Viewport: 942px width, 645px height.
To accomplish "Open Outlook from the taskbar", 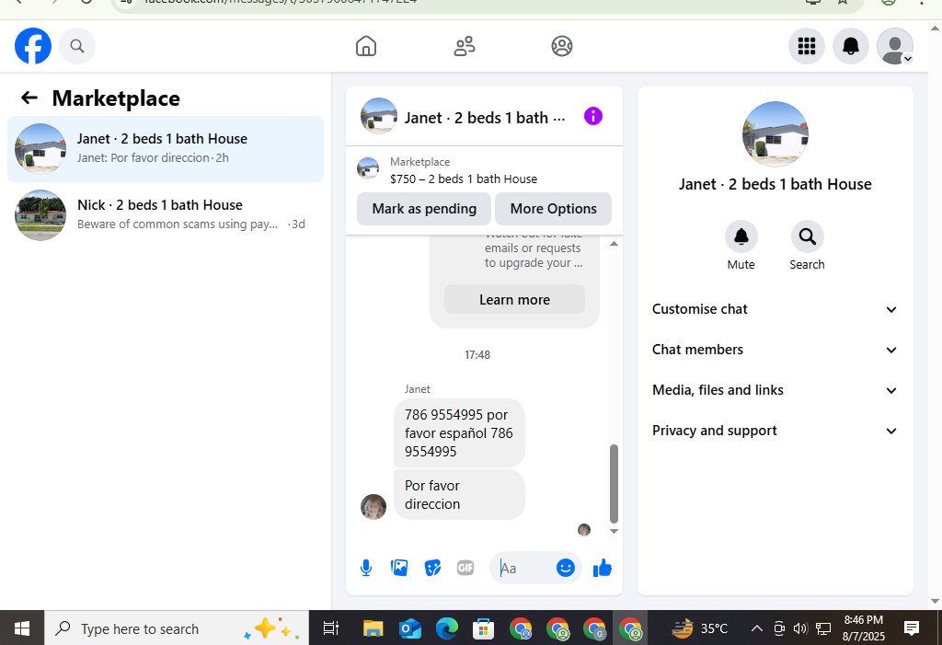I will (x=409, y=628).
